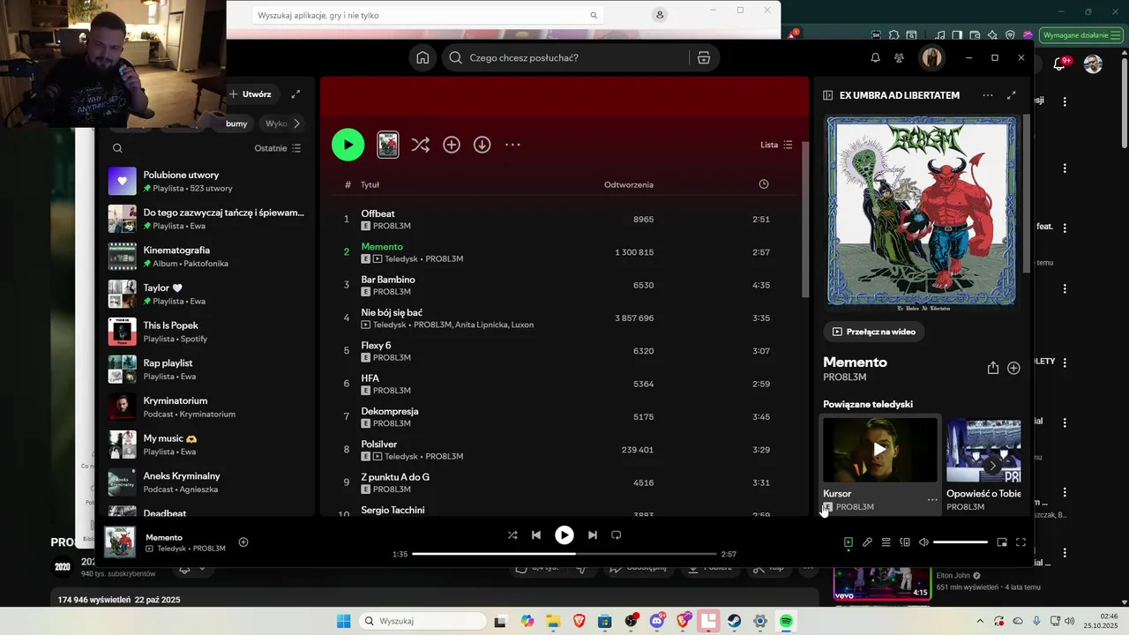The width and height of the screenshot is (1129, 635).
Task: Play Kursor related music video
Action: [879, 449]
